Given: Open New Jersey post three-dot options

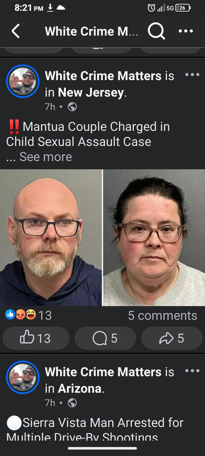Looking at the screenshot, I should tap(192, 75).
